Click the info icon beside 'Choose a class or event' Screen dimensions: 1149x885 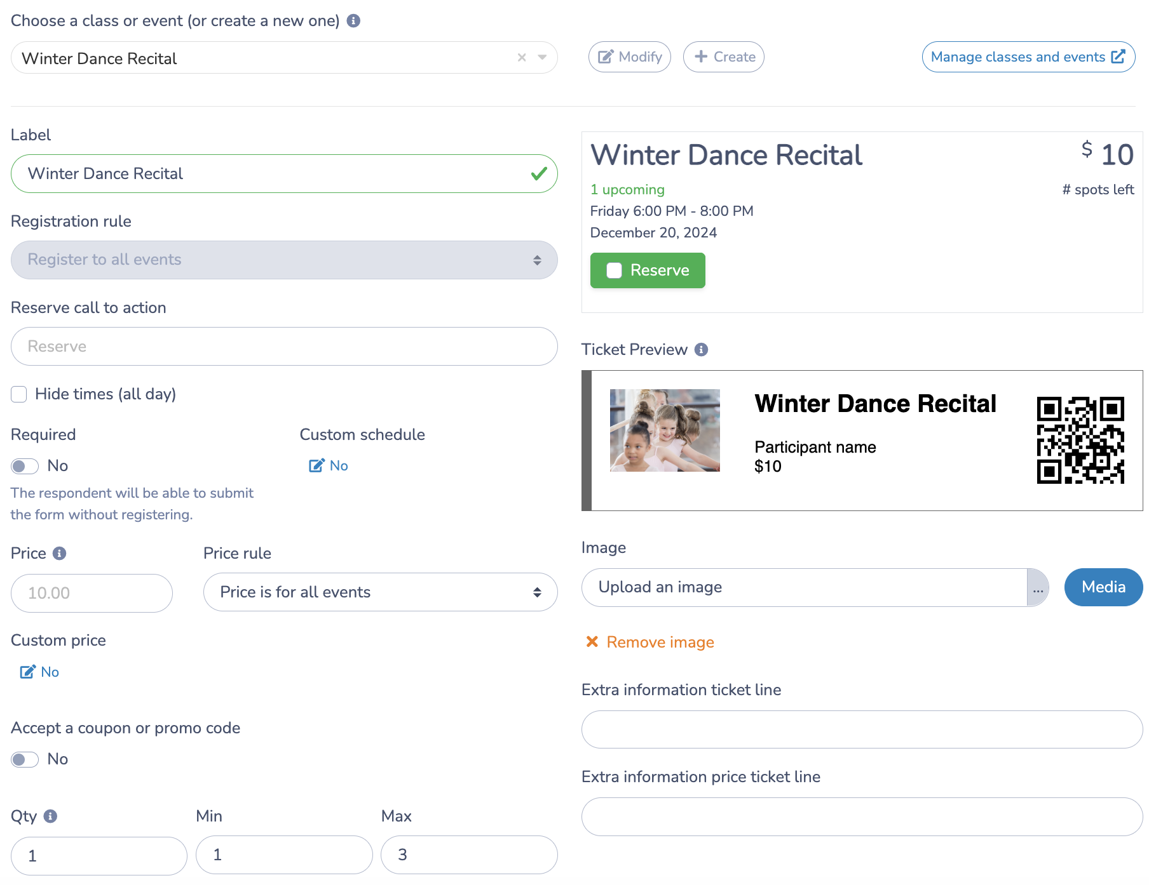tap(353, 21)
